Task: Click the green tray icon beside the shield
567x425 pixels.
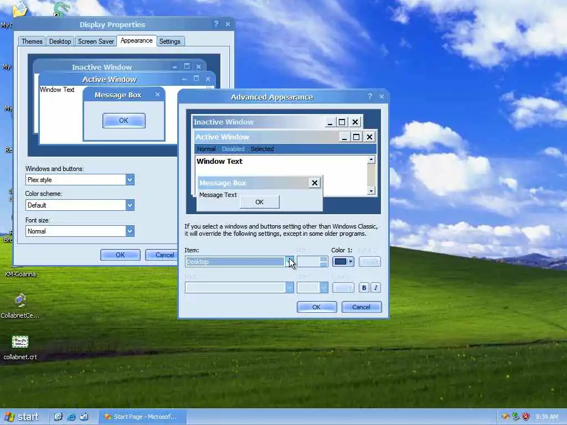Action: [516, 417]
